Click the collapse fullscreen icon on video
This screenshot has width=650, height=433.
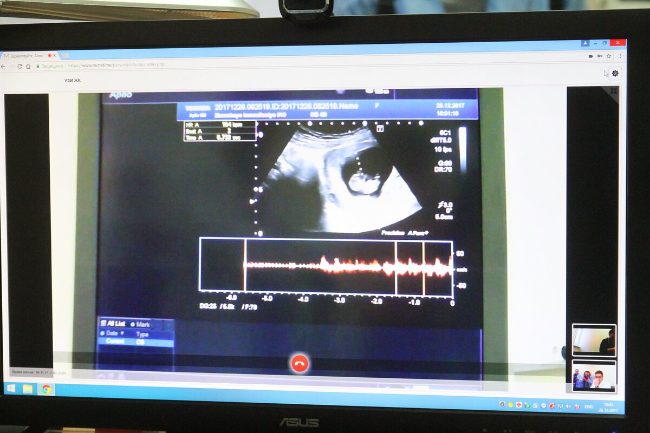click(x=613, y=91)
